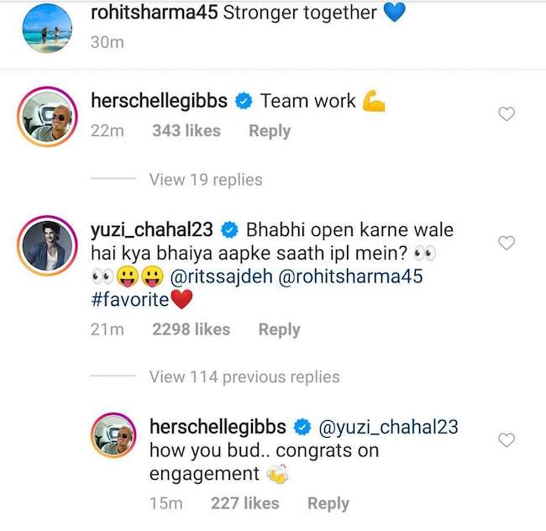View the 343 likes list
The image size is (546, 531).
pyautogui.click(x=186, y=131)
